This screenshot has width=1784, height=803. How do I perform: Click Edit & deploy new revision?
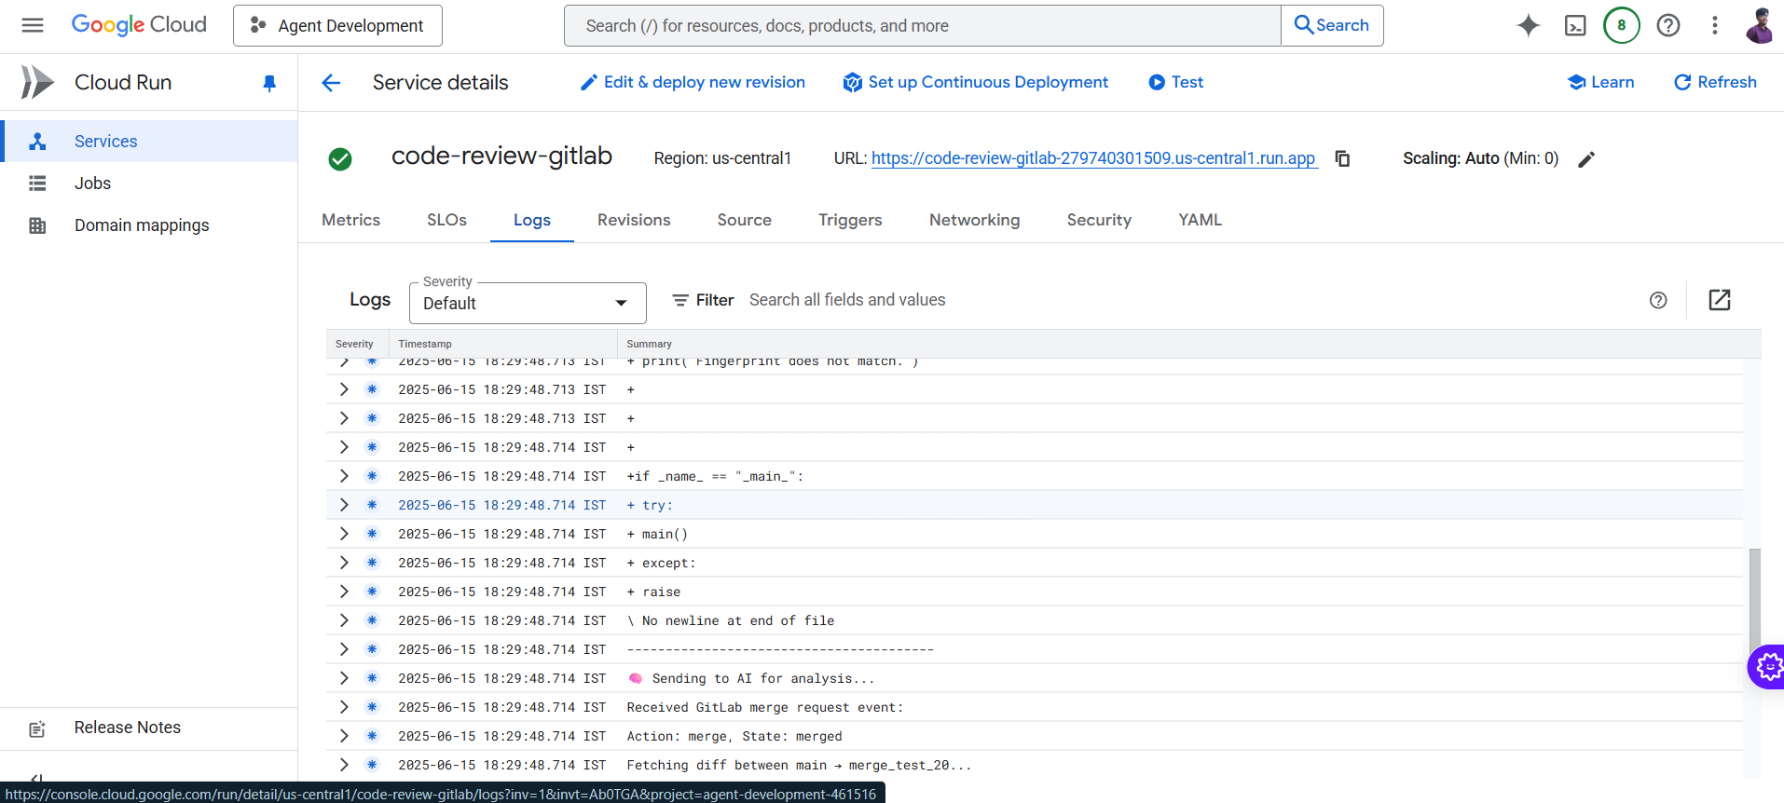point(693,82)
